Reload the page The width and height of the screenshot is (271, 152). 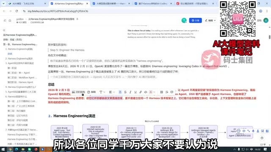[17, 11]
